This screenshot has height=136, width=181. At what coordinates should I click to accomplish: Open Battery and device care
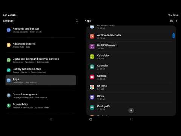41,70
